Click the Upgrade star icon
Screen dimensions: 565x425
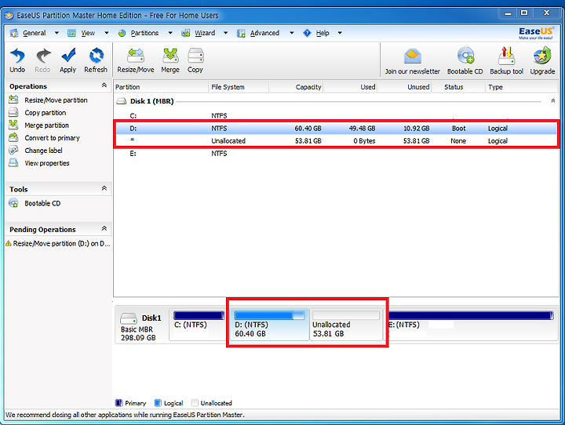(542, 56)
